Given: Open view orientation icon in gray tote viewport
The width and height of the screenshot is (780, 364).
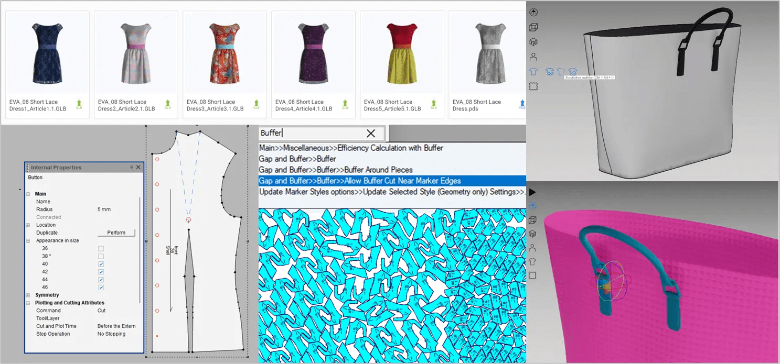Looking at the screenshot, I should tap(533, 12).
